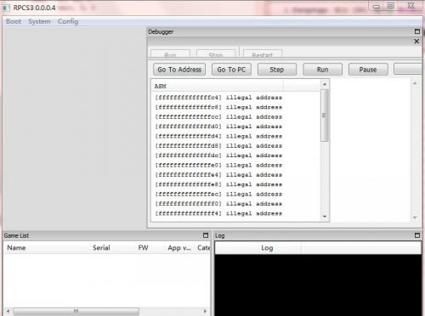
Task: Select the line at address ending ff4
Action: coord(218,213)
